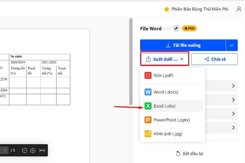Click the So sánh table header cell
This screenshot has height=163, width=245.
pos(40,57)
